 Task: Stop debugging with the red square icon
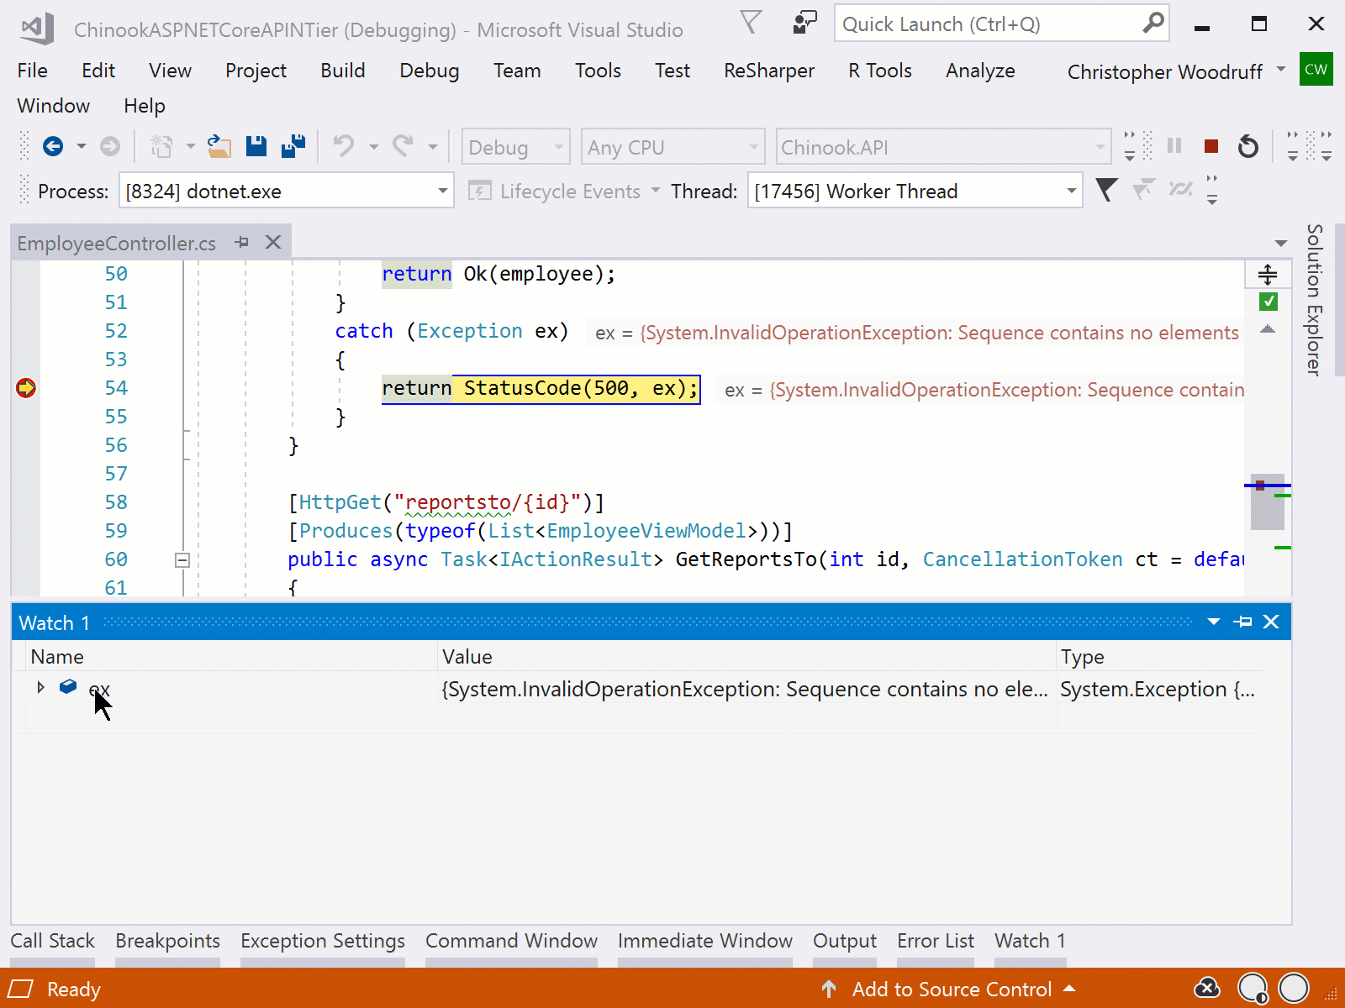click(x=1210, y=145)
